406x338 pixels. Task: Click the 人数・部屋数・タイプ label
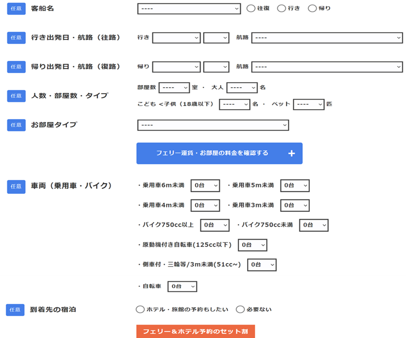(70, 96)
